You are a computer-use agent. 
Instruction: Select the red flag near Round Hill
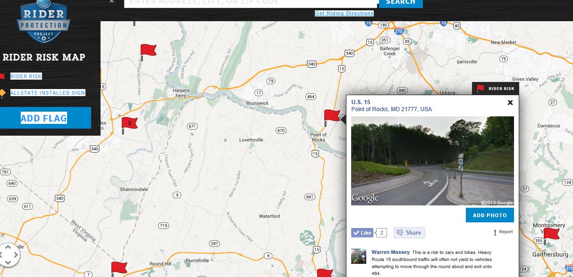[x=119, y=269]
